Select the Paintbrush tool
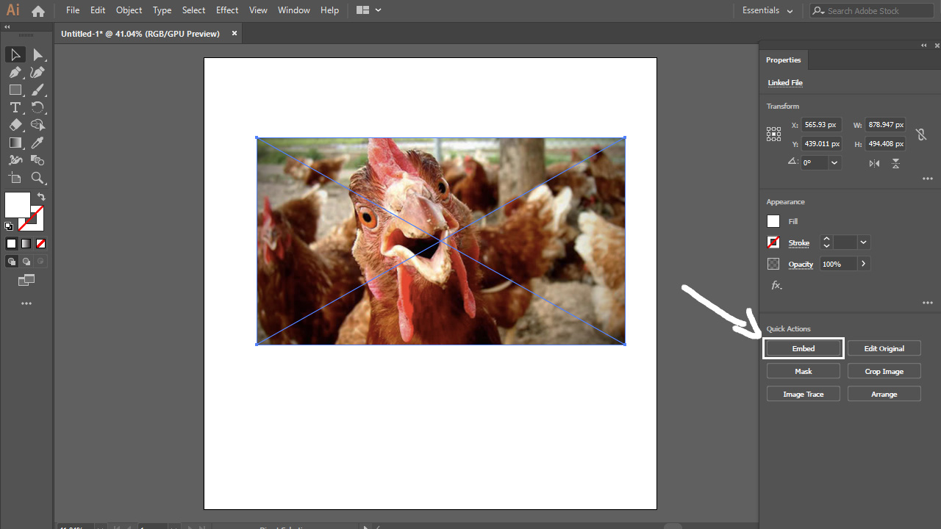 (x=38, y=90)
